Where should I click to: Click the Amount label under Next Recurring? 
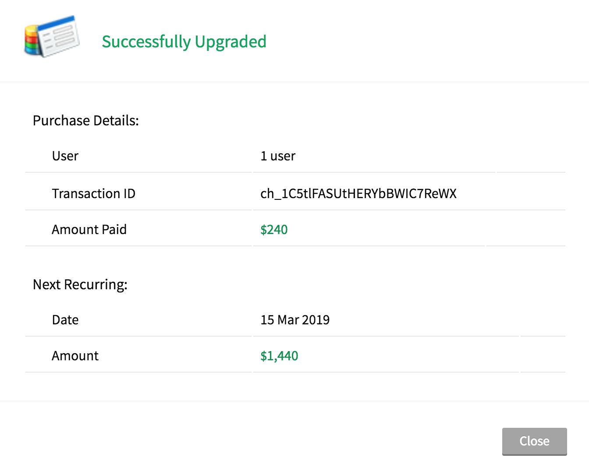pos(75,356)
